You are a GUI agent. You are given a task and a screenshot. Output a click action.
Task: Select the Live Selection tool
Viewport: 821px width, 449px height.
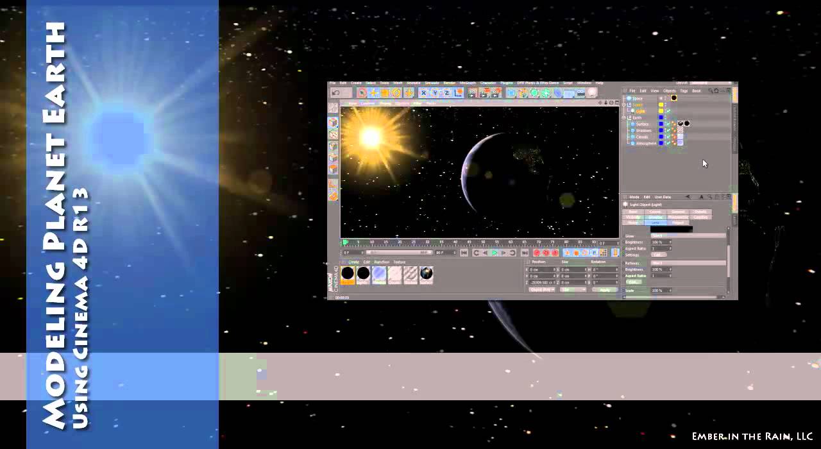(x=362, y=92)
